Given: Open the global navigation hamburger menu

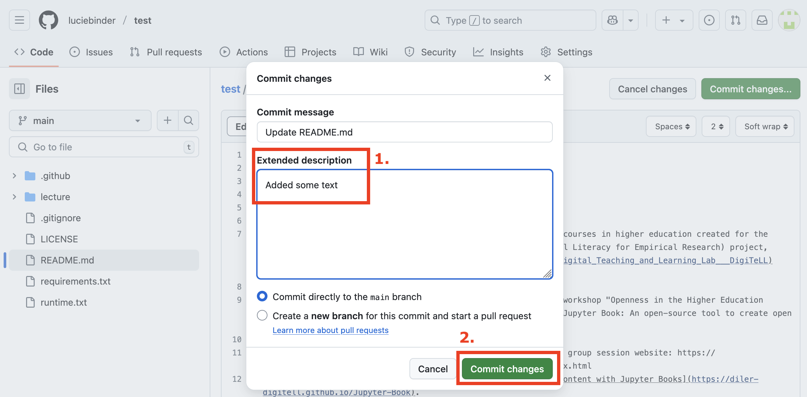Looking at the screenshot, I should point(19,20).
